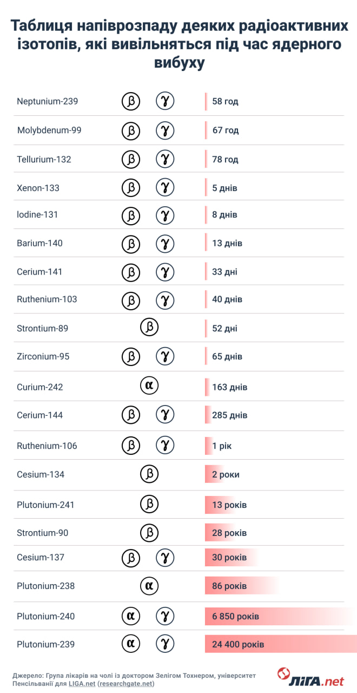Select the Tellurium-132 isotope label

44,160
